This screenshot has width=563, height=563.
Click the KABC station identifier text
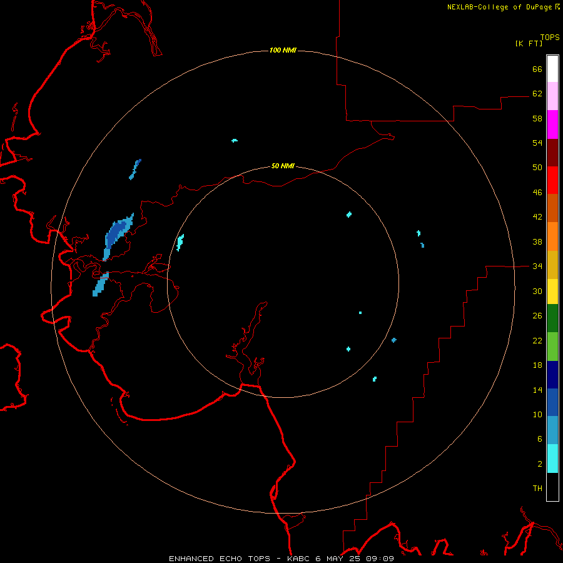(300, 559)
